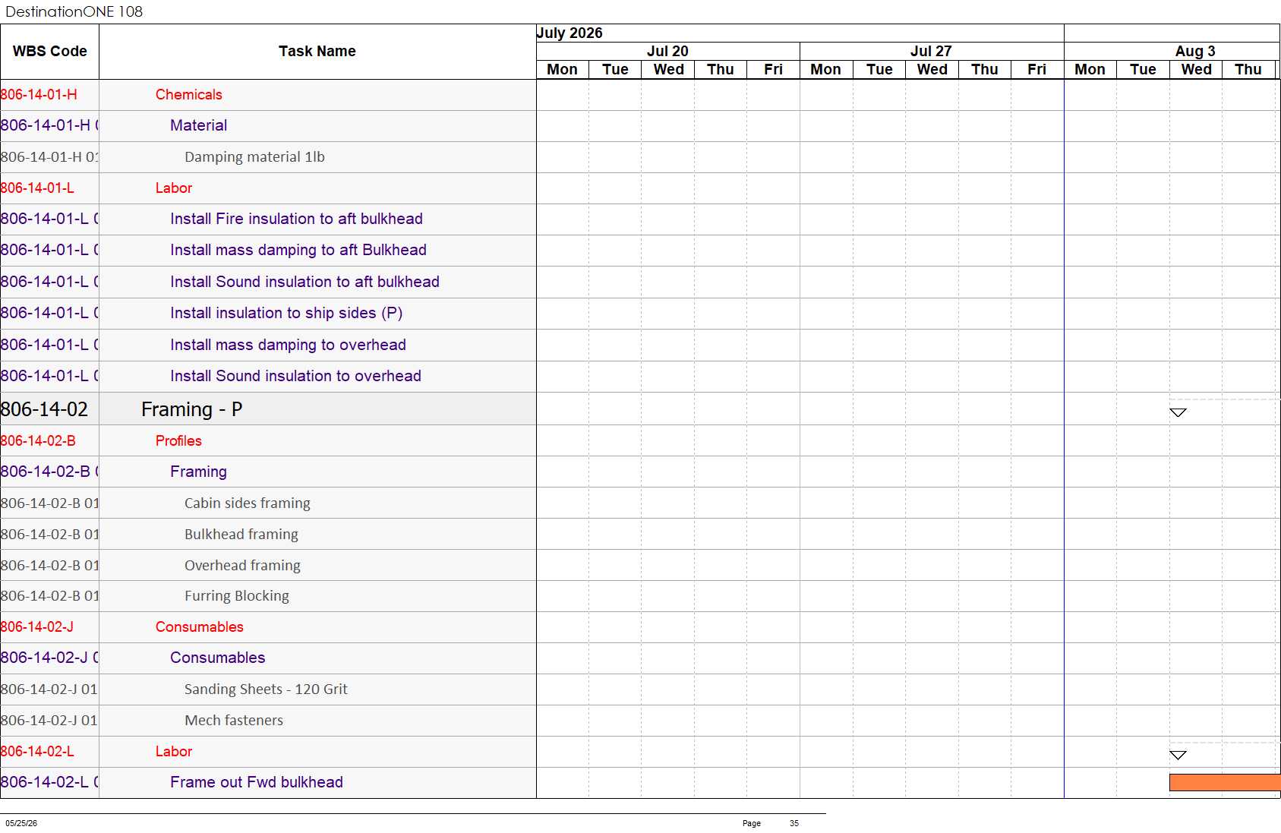Screen dimensions: 1281x833
Task: Select the Profiles group row
Action: (x=268, y=440)
